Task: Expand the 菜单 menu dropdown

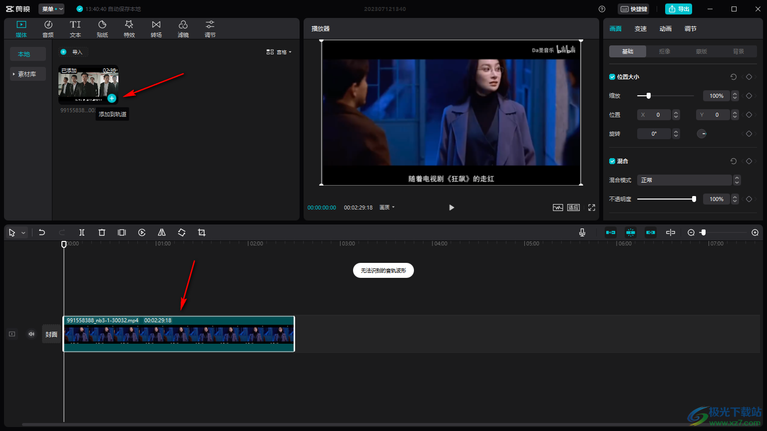Action: pos(51,9)
